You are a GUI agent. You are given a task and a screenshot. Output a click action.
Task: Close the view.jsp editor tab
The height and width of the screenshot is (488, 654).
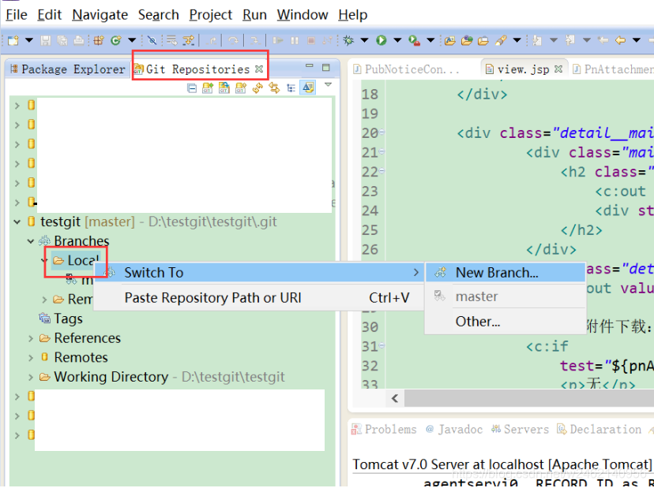click(558, 69)
